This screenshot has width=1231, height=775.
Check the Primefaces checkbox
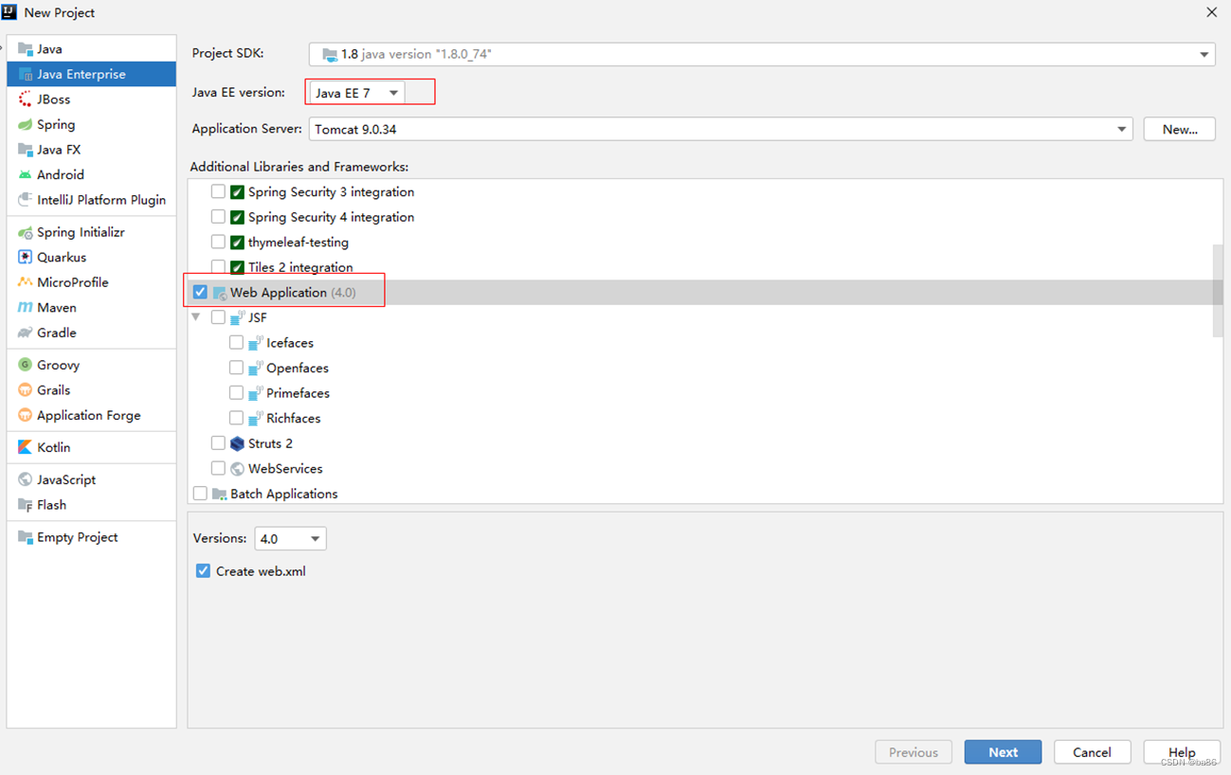[x=236, y=393]
